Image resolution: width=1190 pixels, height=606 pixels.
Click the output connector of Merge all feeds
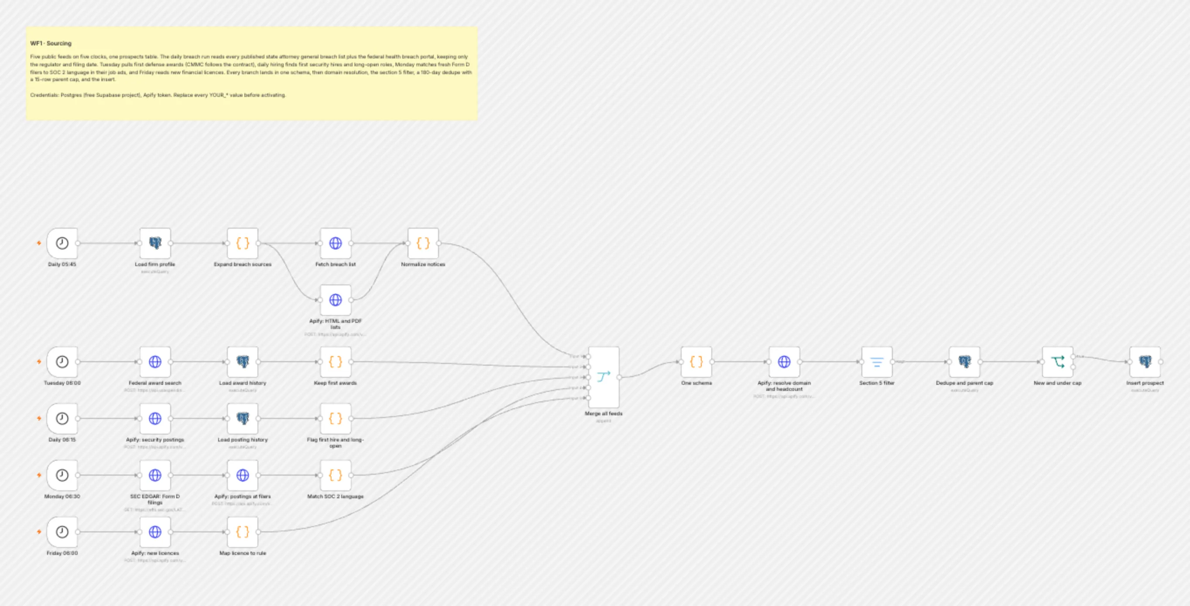pyautogui.click(x=620, y=377)
